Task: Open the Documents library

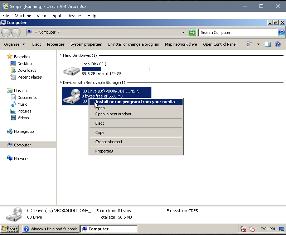Action: pos(27,97)
